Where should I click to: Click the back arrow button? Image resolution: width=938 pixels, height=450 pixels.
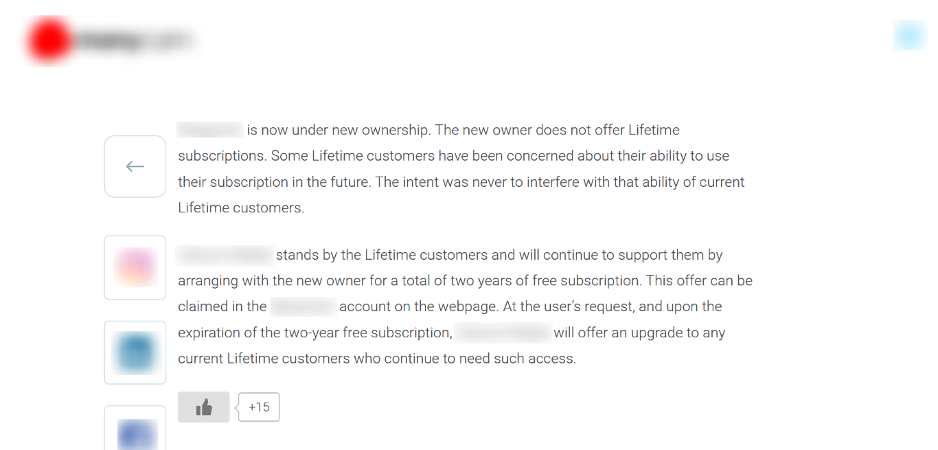[135, 166]
